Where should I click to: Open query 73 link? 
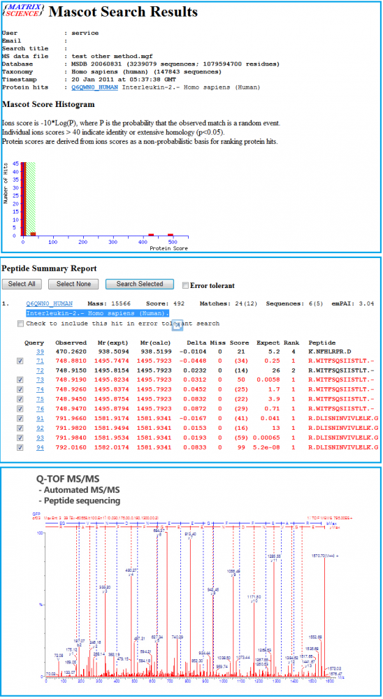coord(40,380)
